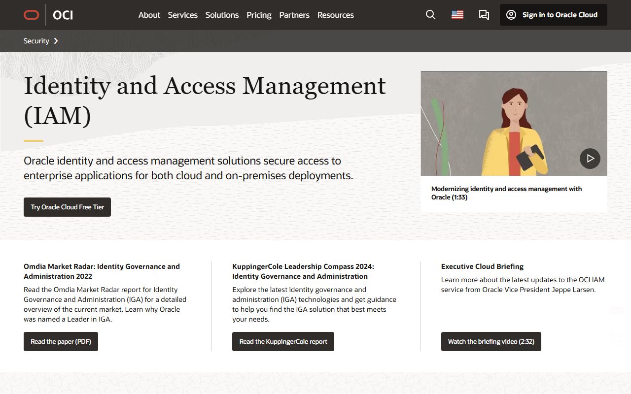
Task: Click the video thumbnail illustration
Action: pos(514,123)
